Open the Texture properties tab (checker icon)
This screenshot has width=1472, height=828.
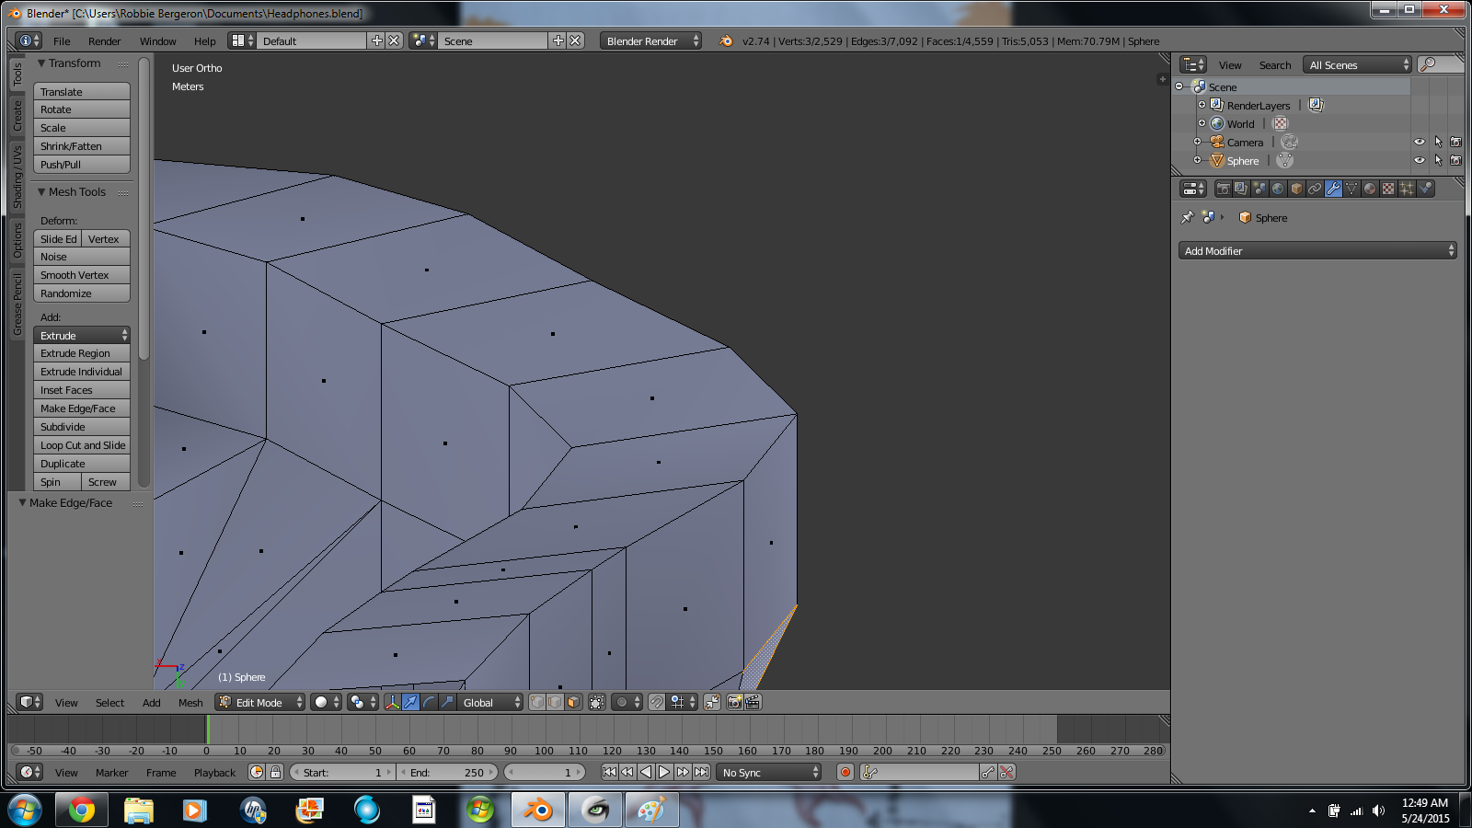(1388, 189)
